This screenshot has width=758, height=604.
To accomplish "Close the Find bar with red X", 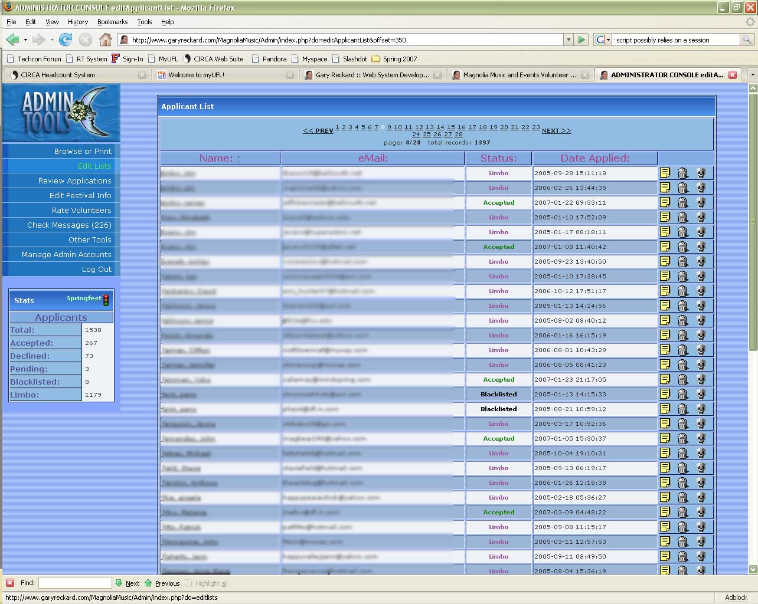I will [10, 583].
